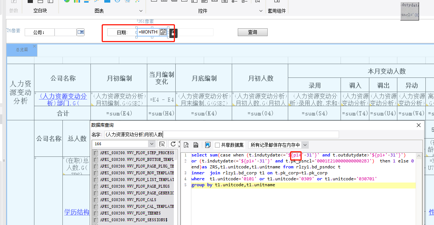Viewport: 434px width, 225px height.
Task: Open the 166 data connection dropdown
Action: 151,144
